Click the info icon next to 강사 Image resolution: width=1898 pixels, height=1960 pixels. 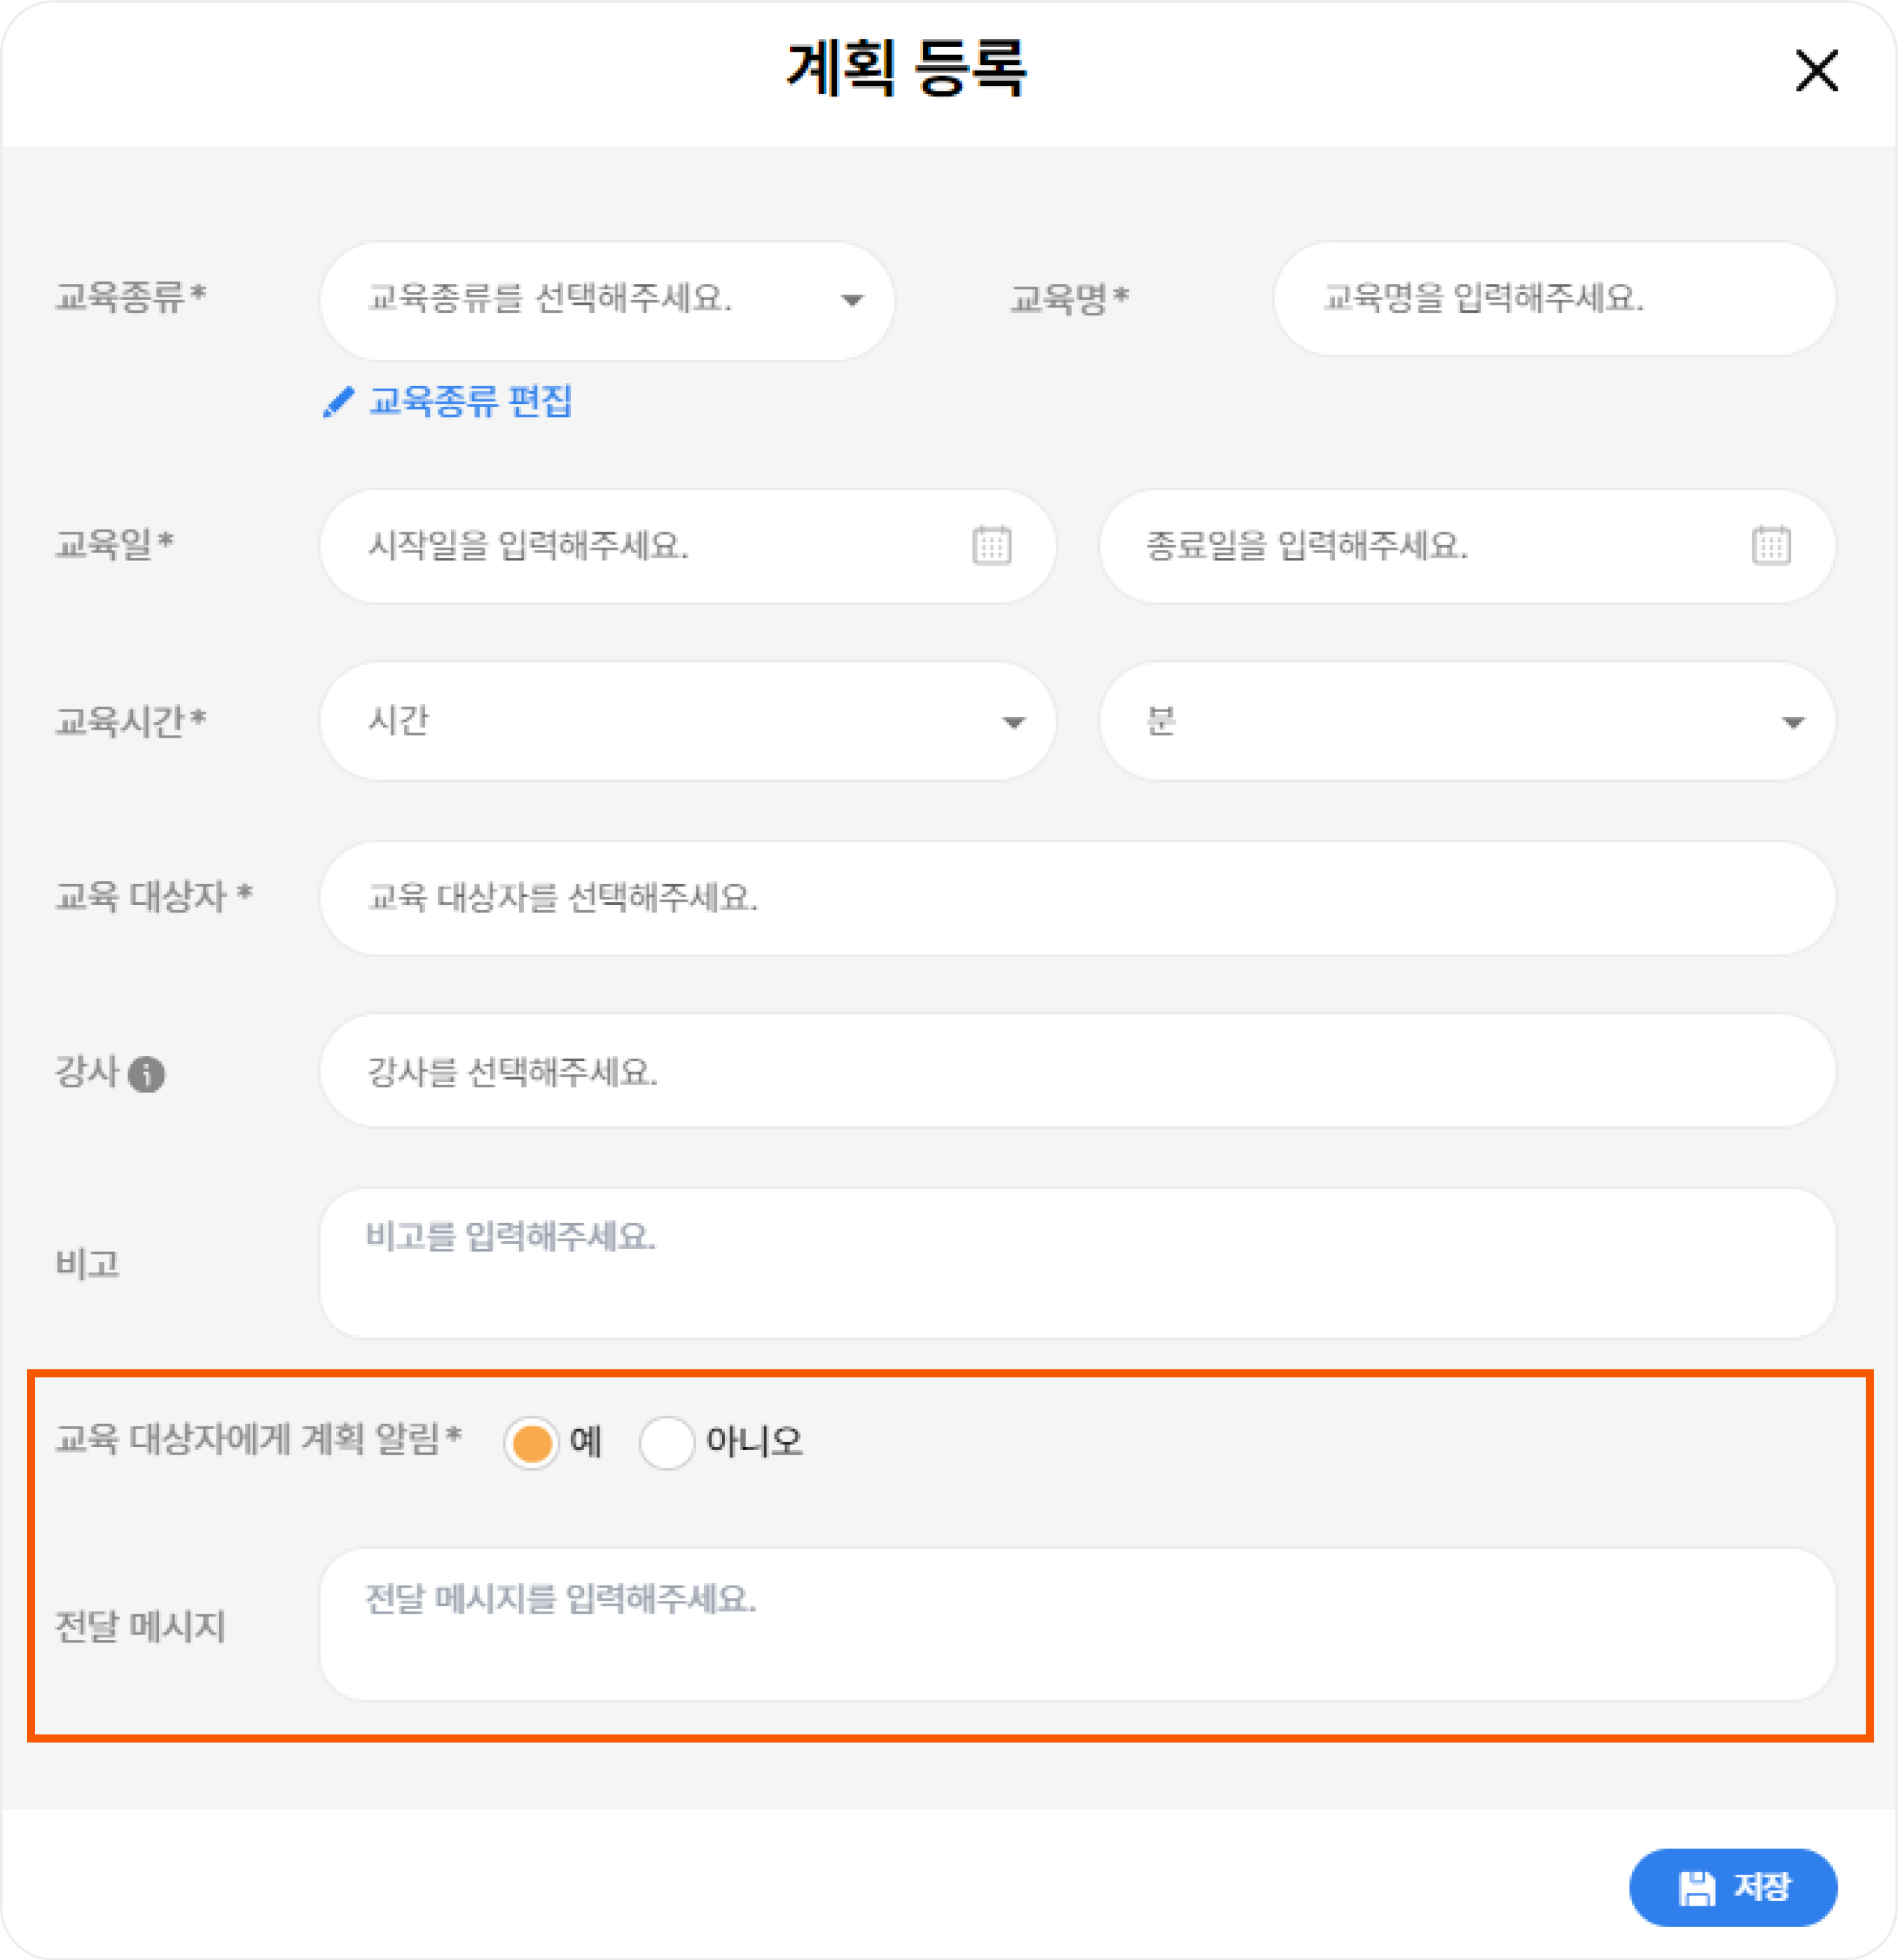[x=147, y=1074]
